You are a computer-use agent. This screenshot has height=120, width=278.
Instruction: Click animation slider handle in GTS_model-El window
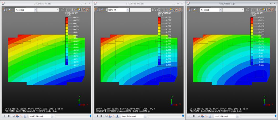tap(276, 116)
